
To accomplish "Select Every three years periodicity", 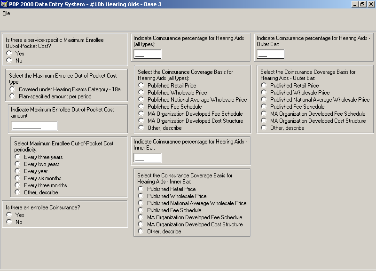I will tap(17, 157).
